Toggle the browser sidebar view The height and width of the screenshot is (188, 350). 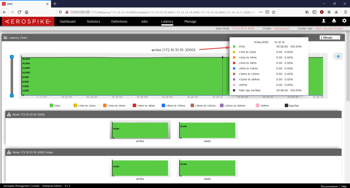coord(314,12)
